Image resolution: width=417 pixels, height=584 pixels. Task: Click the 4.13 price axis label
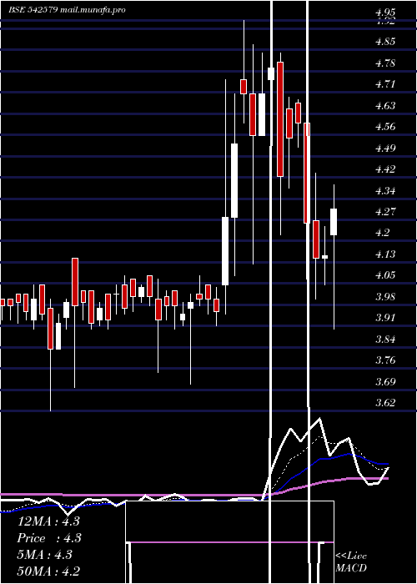point(385,254)
